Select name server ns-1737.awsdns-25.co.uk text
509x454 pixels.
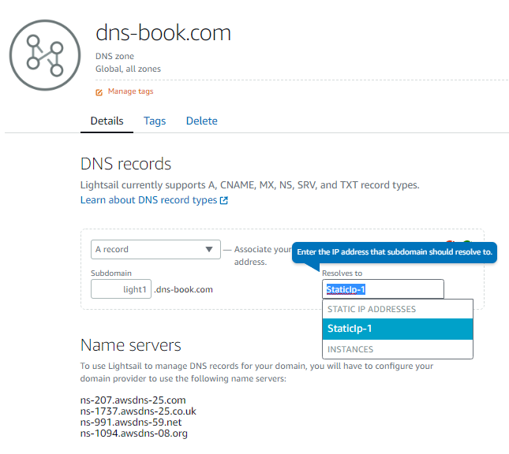[x=138, y=411]
